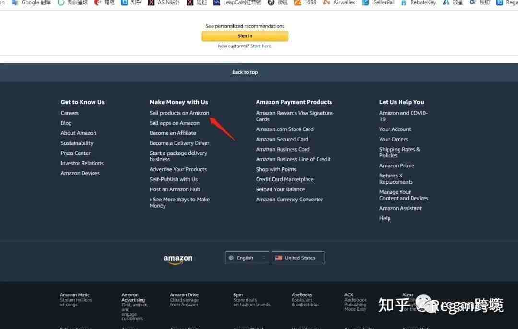
Task: Open Amazon Assistant link
Action: point(400,209)
